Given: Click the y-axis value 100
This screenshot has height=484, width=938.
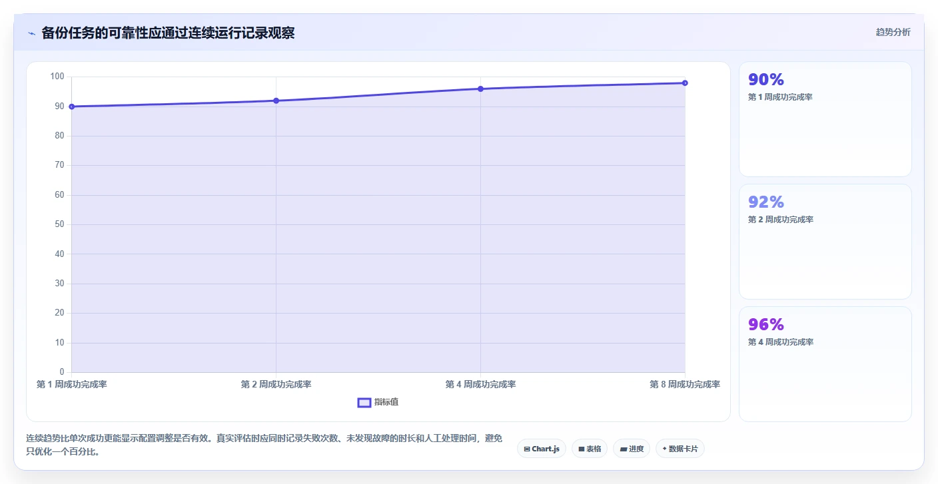Looking at the screenshot, I should [57, 77].
